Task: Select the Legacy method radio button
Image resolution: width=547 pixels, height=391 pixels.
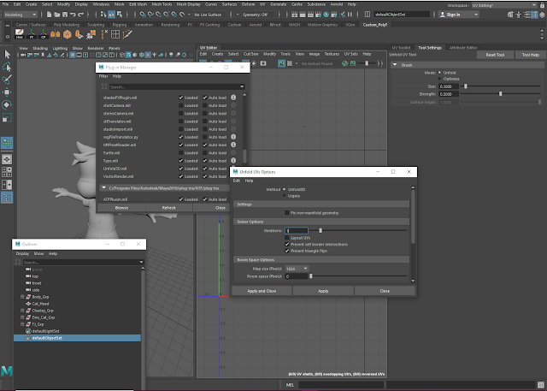Action: point(285,195)
